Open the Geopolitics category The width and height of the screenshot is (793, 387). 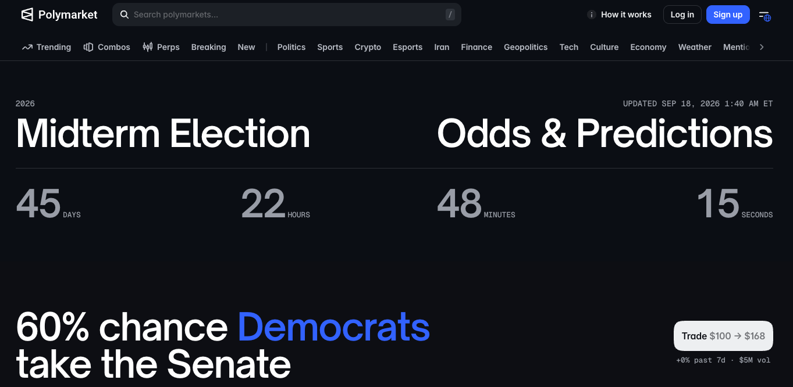525,47
